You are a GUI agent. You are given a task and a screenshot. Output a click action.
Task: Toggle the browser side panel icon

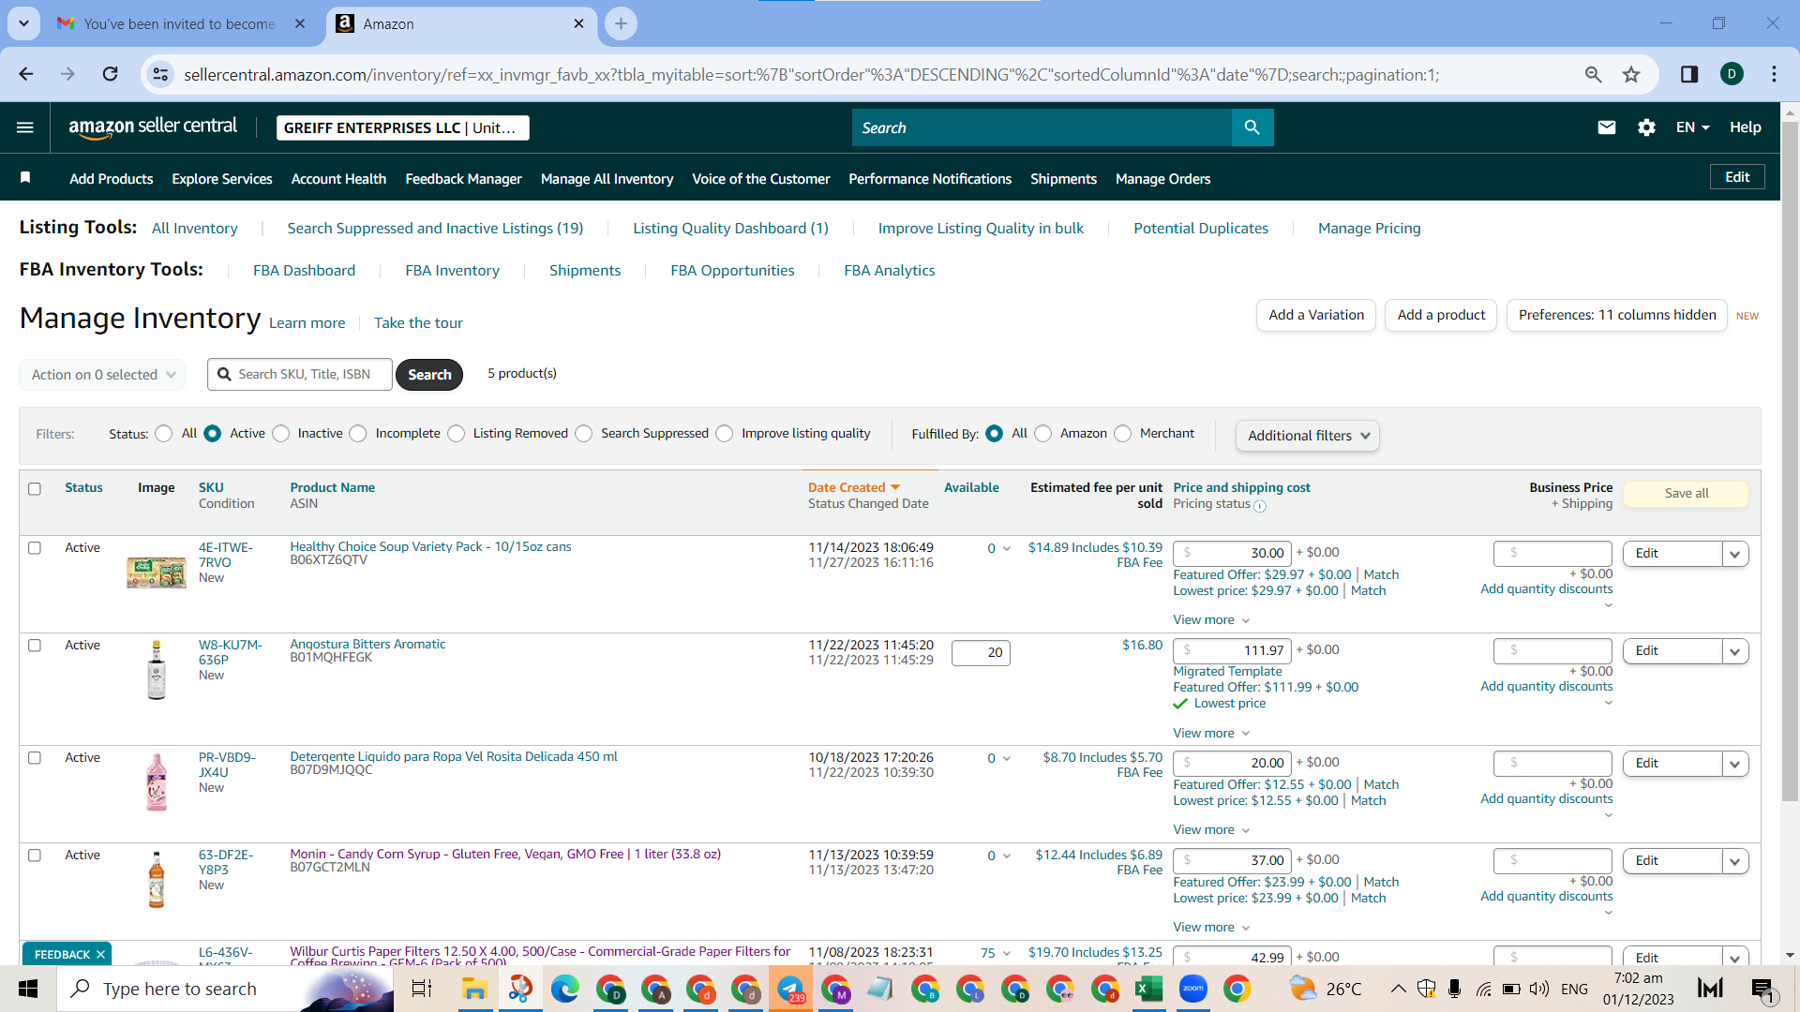[1689, 74]
